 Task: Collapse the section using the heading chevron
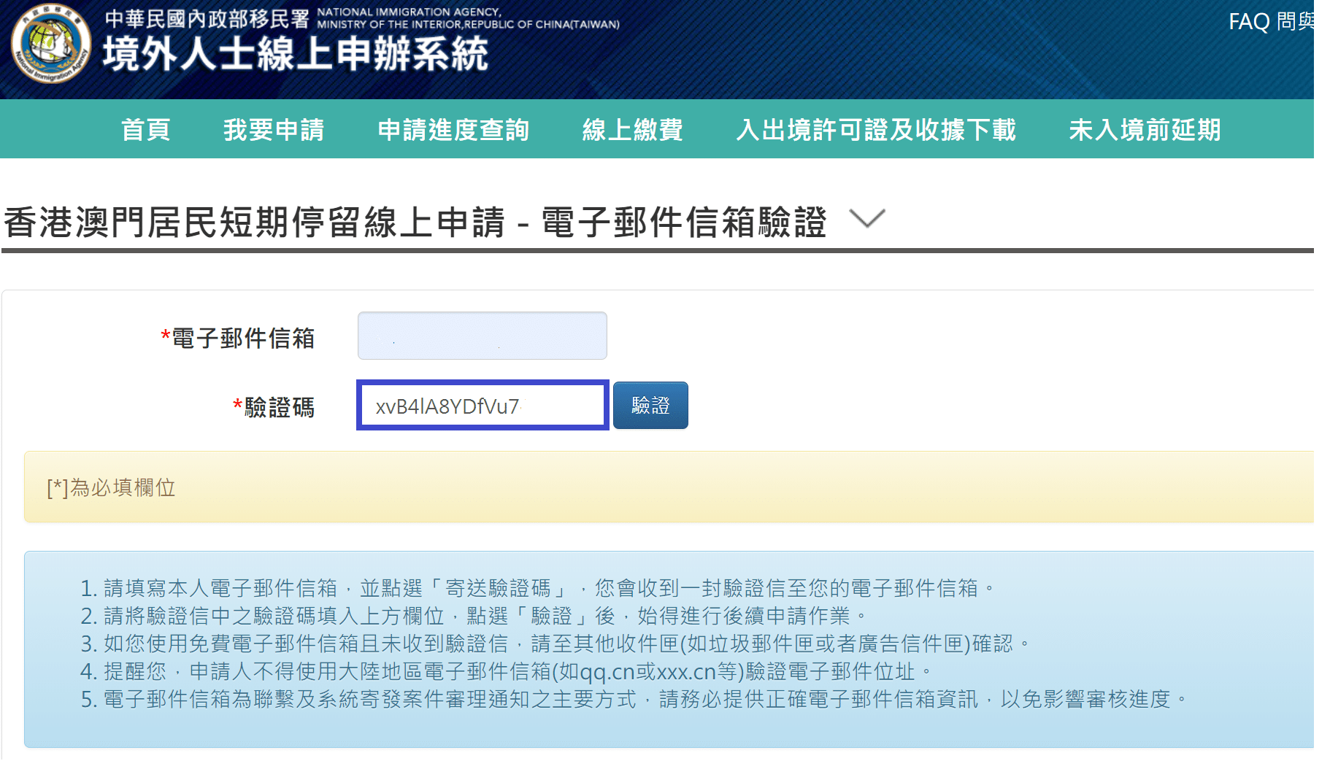pos(867,218)
